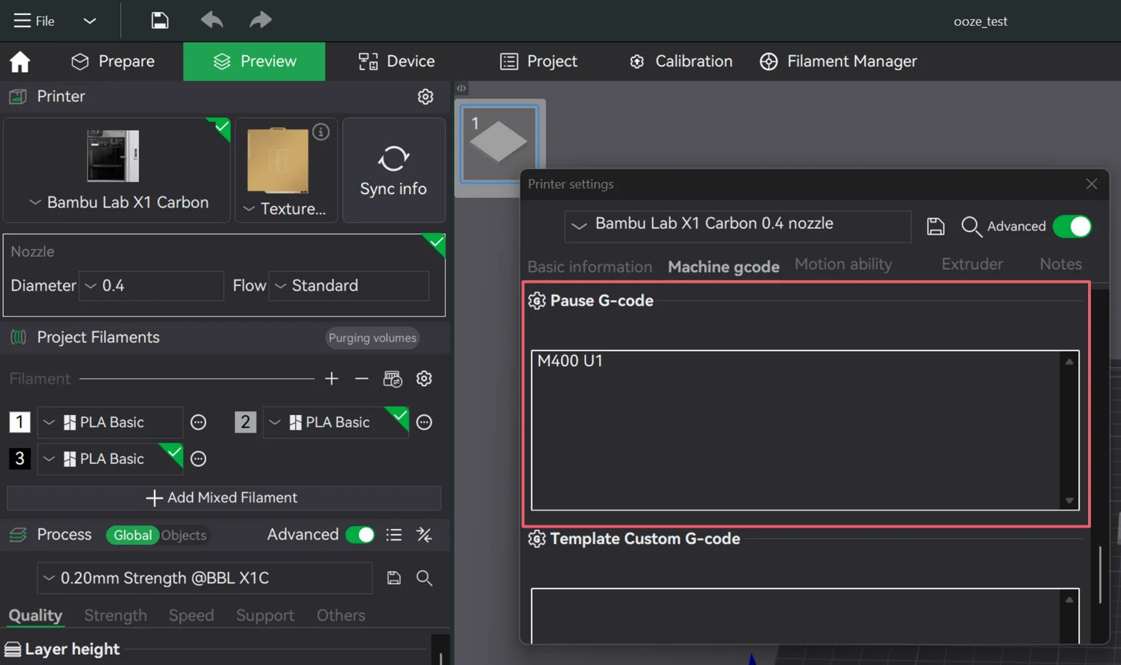Open the Quality process tab
This screenshot has height=665, width=1121.
35,616
